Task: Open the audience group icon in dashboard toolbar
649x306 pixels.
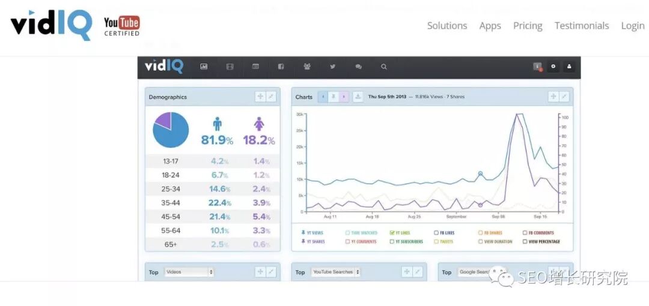Action: coord(306,67)
